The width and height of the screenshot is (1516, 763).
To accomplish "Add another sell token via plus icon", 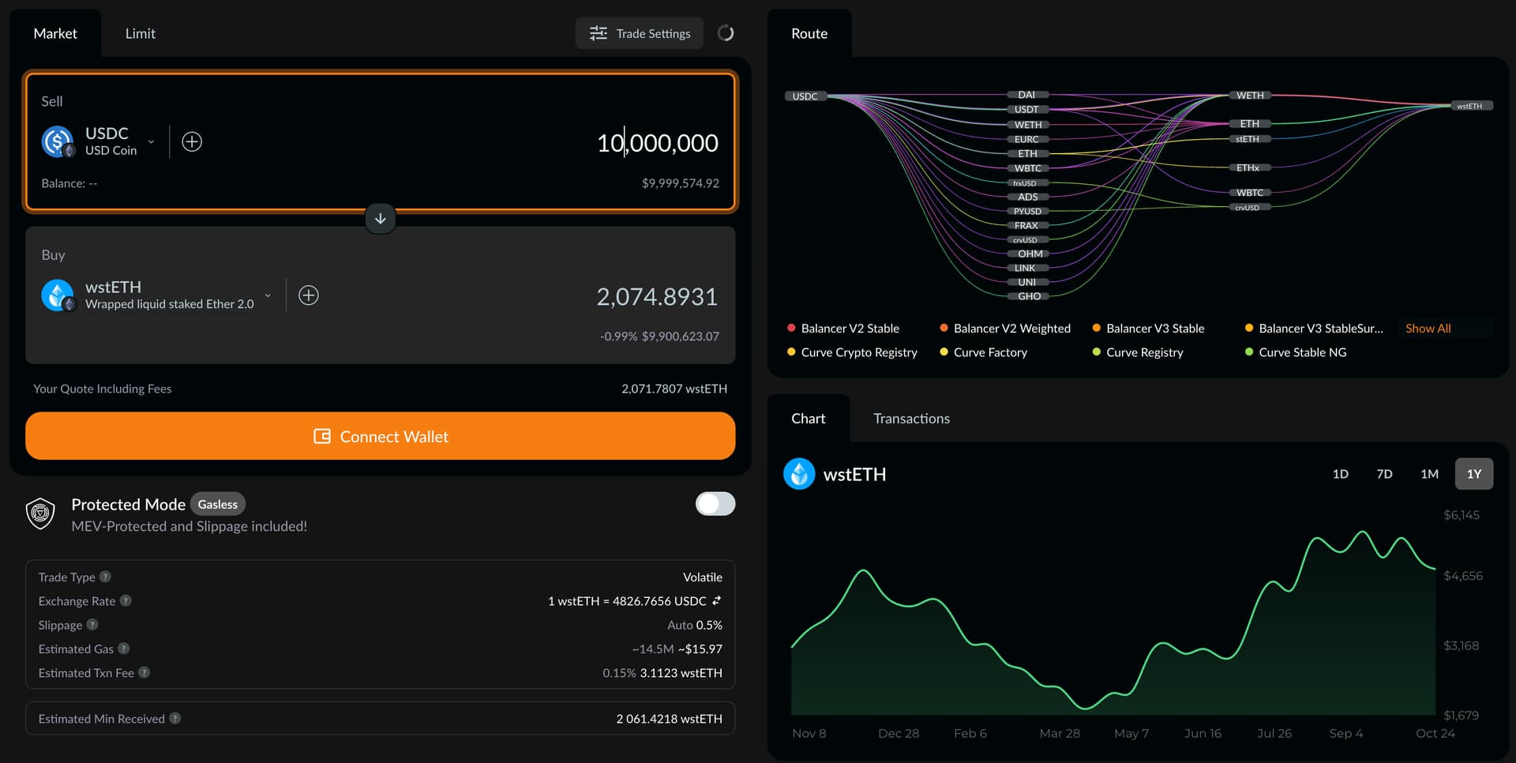I will click(192, 141).
